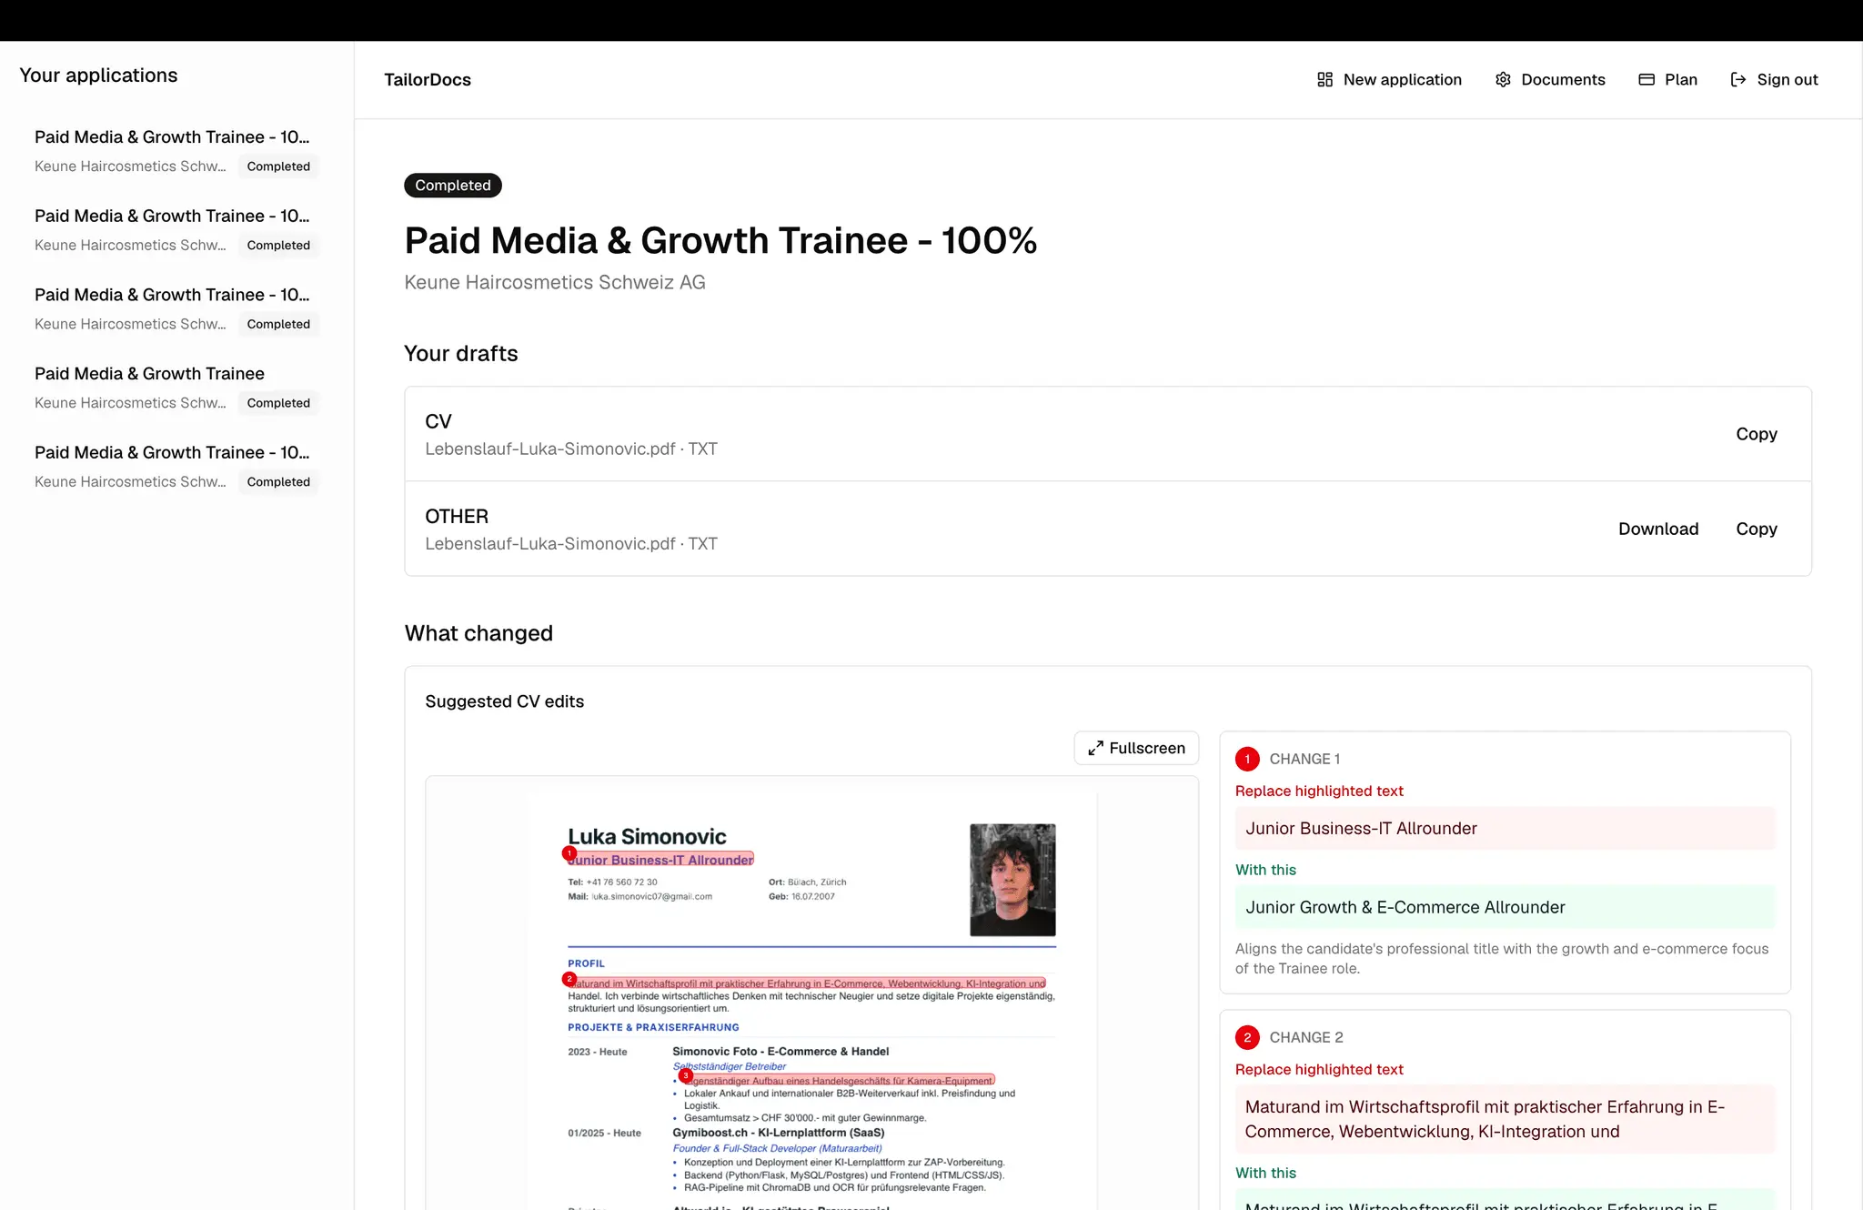Click the Fullscreen expand arrows icon
The image size is (1863, 1210).
(1095, 748)
